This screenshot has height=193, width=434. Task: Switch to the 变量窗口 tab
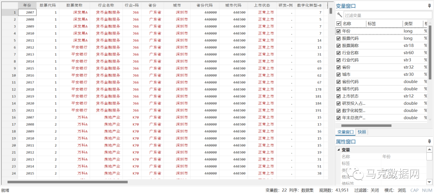coord(345,132)
